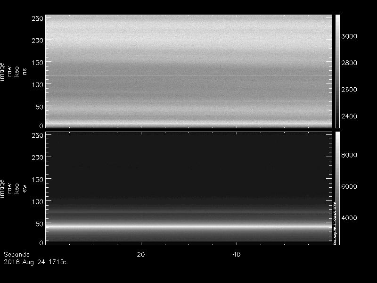Select the 3000 colorbar label
The image size is (377, 283).
349,36
